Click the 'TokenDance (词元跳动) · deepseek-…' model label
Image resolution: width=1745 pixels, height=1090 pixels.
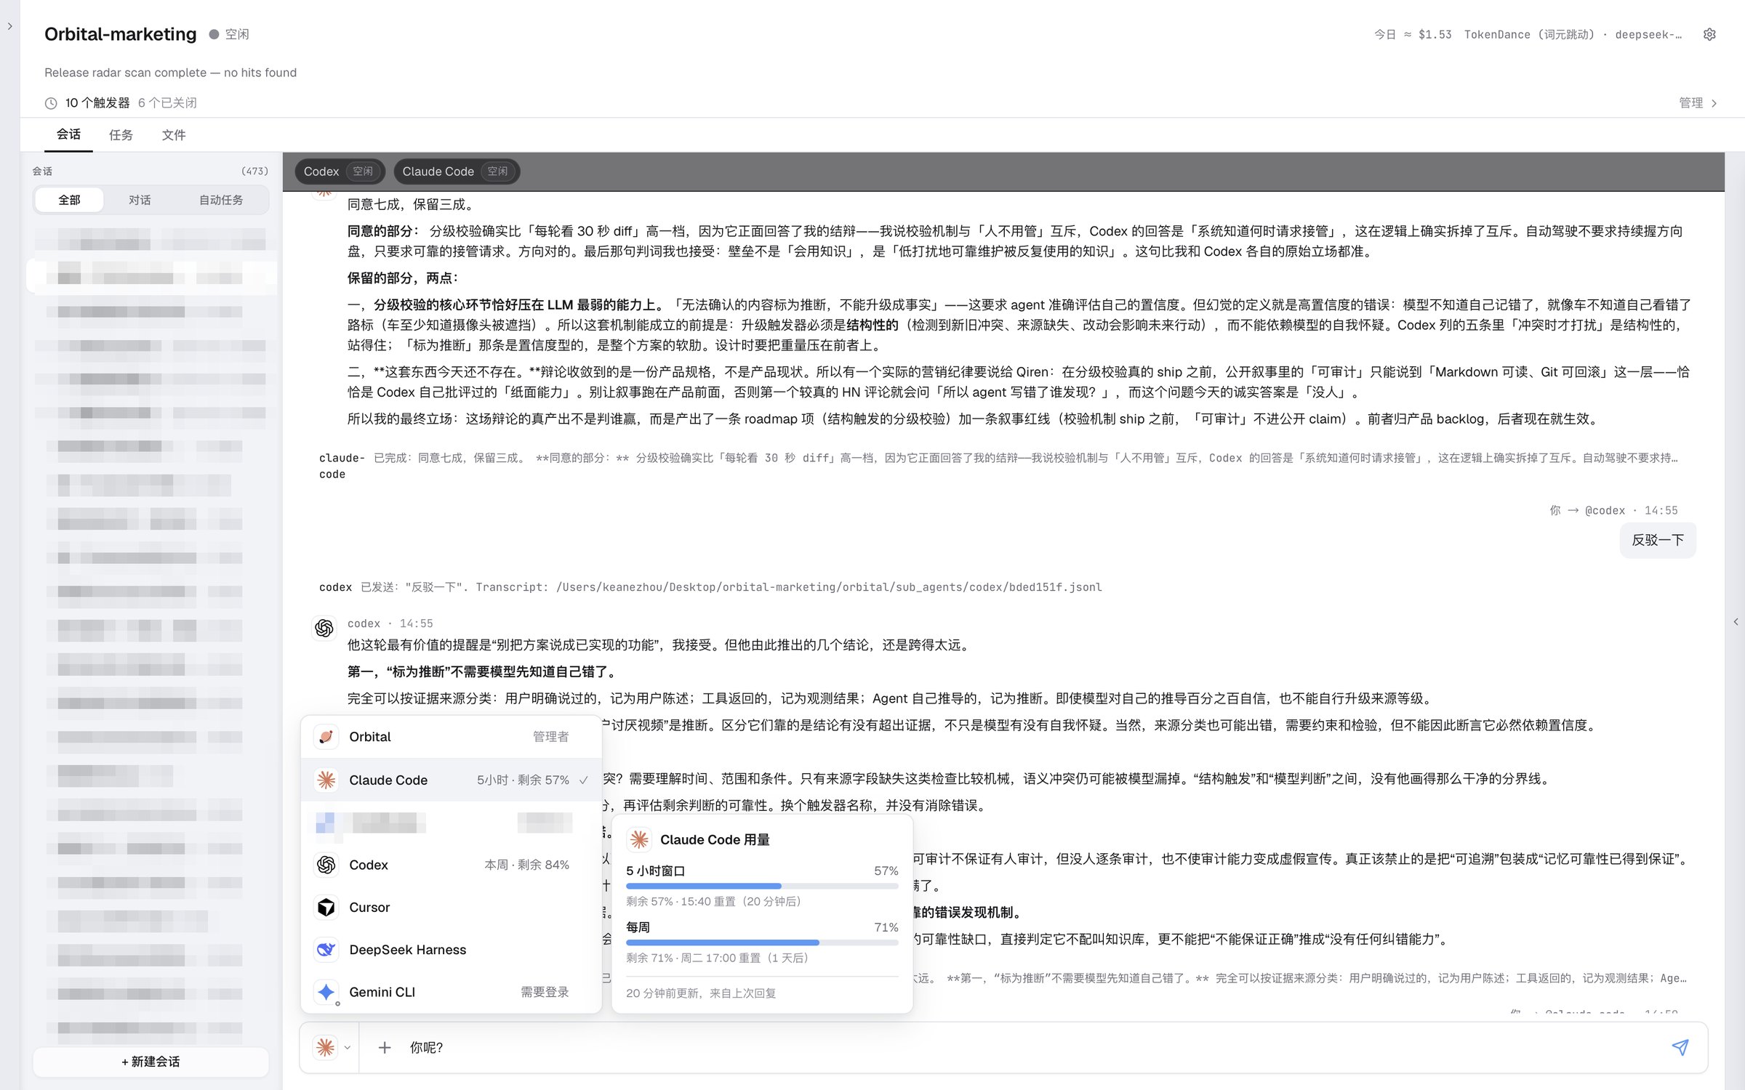[1573, 34]
